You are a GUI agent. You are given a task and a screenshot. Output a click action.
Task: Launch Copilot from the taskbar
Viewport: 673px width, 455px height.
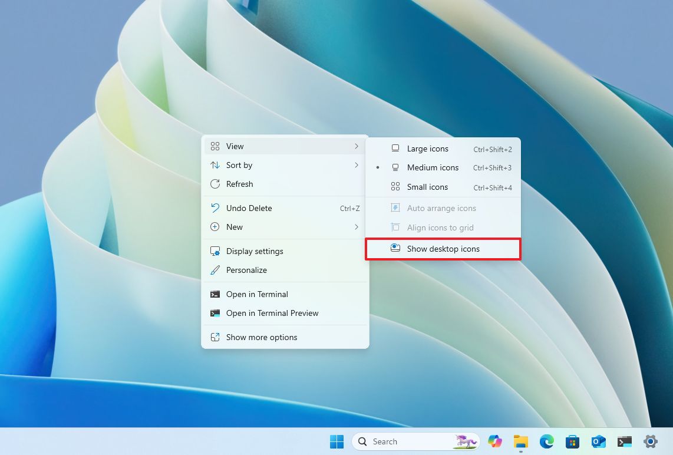pos(495,441)
